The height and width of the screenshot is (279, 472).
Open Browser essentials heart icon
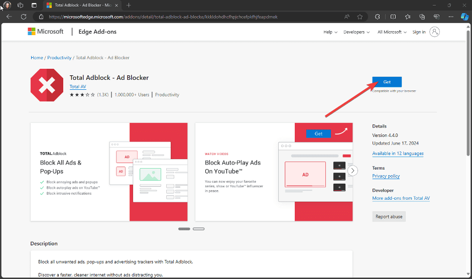pyautogui.click(x=436, y=17)
